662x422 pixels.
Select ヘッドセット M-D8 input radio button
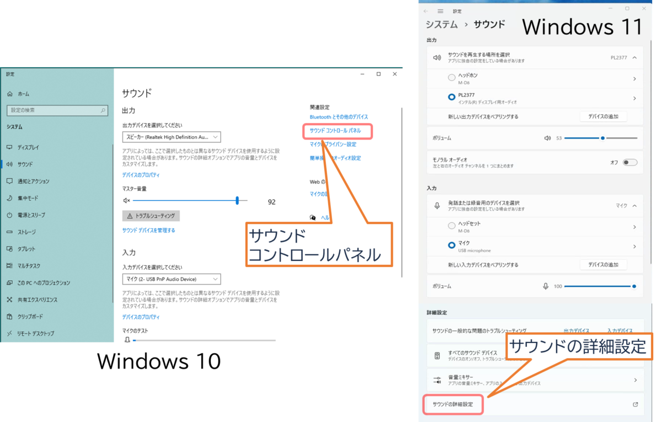click(x=452, y=226)
